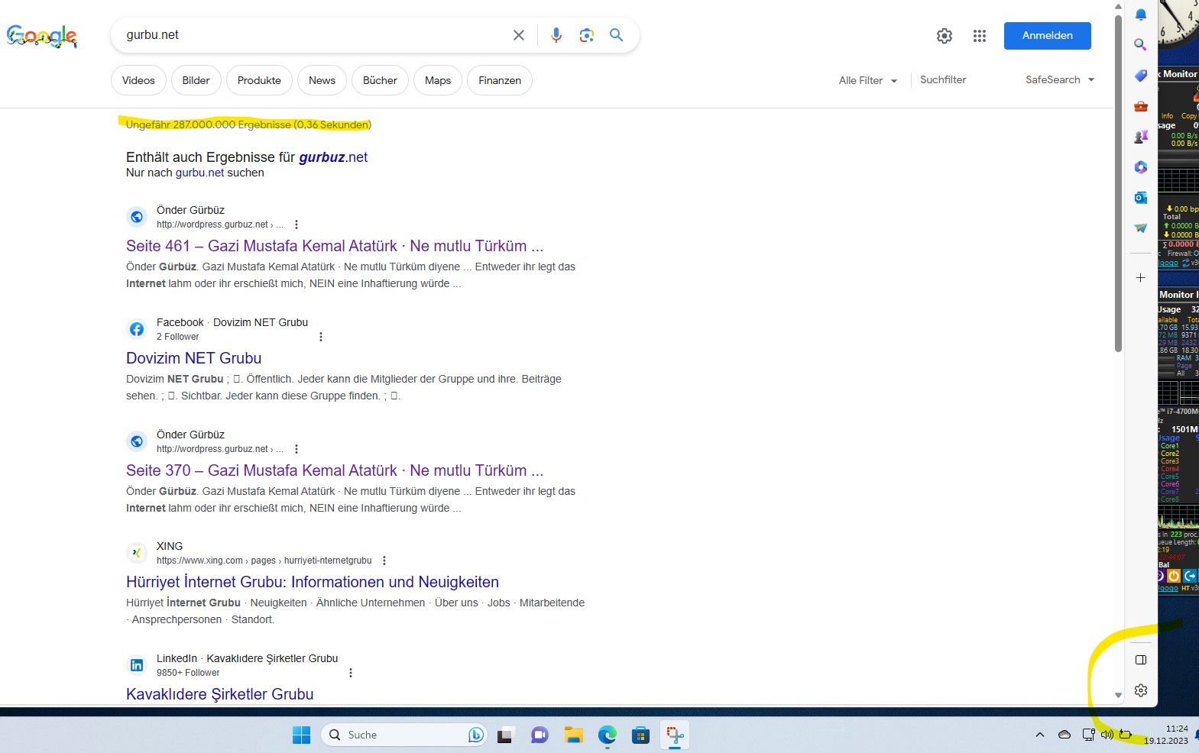Open Snipping Tool from taskbar
Image resolution: width=1199 pixels, height=753 pixels.
click(675, 735)
